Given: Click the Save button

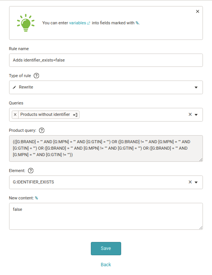Looking at the screenshot, I should (x=106, y=248).
